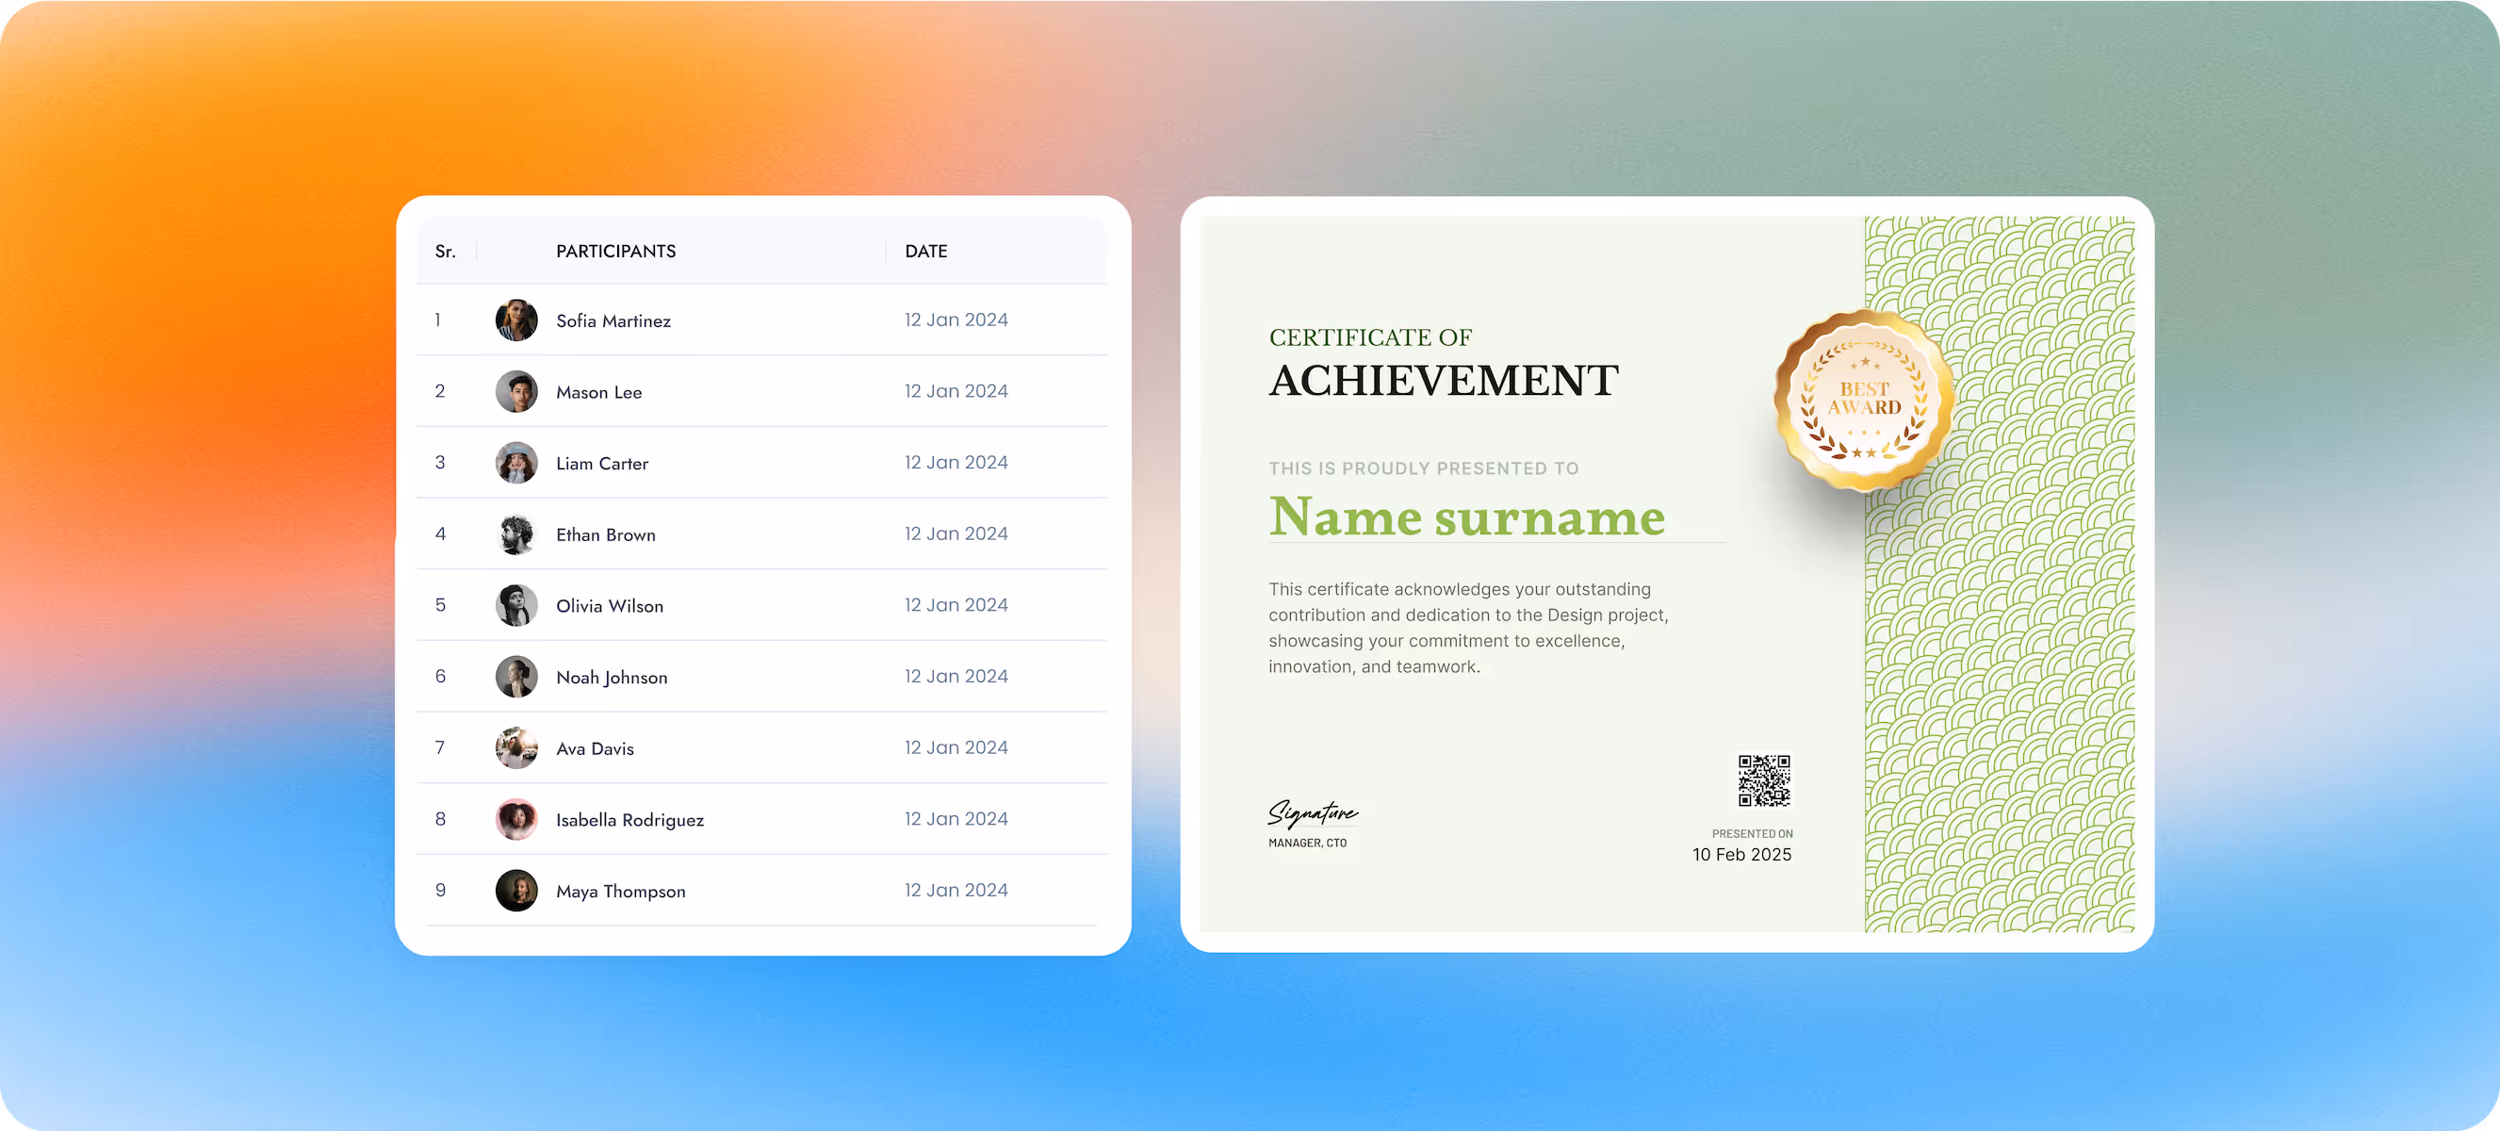Select the name Ethan Brown
Viewport: 2500px width, 1131px height.
(x=606, y=535)
